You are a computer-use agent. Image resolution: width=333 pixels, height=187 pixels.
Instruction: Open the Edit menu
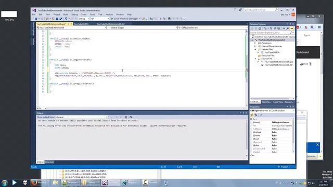(x=41, y=15)
